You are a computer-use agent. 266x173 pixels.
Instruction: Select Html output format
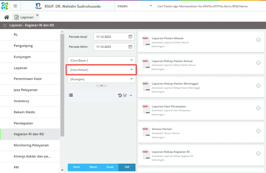[76, 167]
